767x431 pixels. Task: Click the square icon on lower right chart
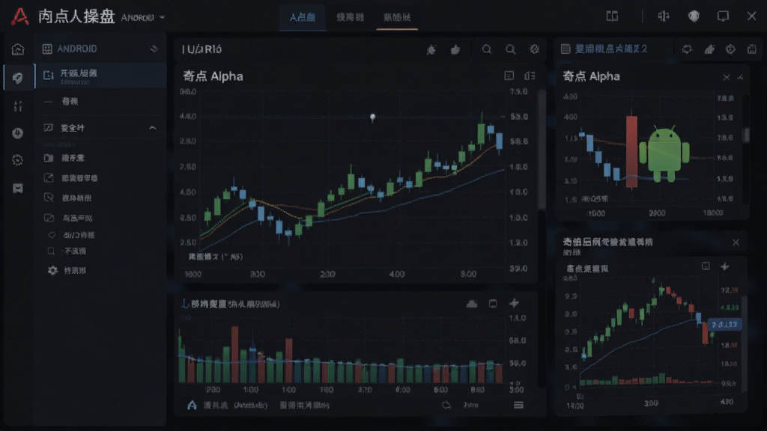[x=706, y=266]
